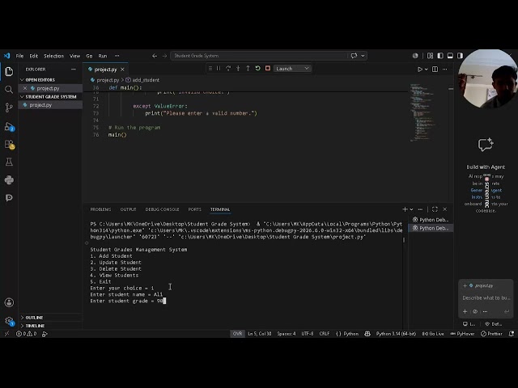The width and height of the screenshot is (518, 388).
Task: Open the Accounts menu icon
Action: [x=9, y=302]
